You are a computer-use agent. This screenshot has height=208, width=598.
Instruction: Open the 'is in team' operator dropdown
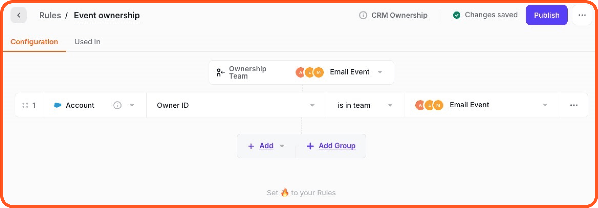[390, 105]
